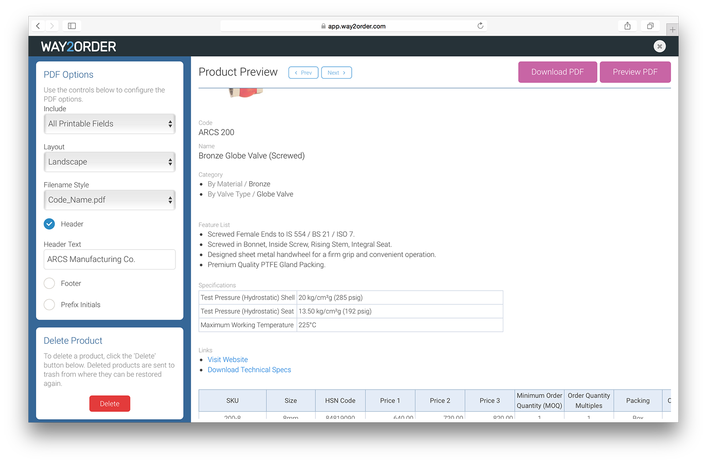Click the Size column header
This screenshot has width=707, height=463.
click(x=291, y=401)
